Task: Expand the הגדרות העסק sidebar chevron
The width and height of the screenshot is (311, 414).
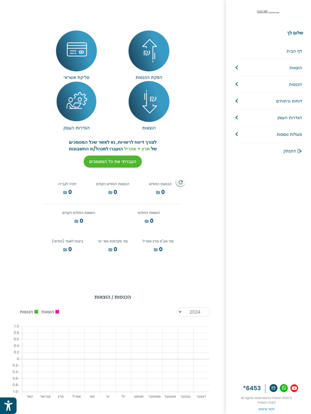Action: pos(236,118)
